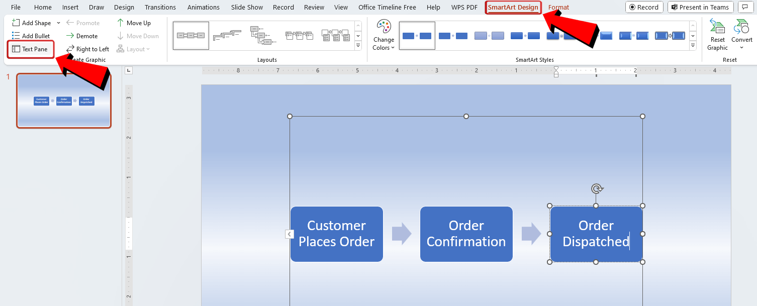Expand the Layouts gallery with its More arrow
The image size is (757, 306).
tap(358, 45)
